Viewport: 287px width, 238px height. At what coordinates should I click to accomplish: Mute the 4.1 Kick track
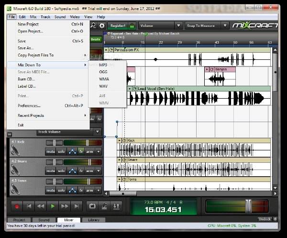(x=51, y=152)
